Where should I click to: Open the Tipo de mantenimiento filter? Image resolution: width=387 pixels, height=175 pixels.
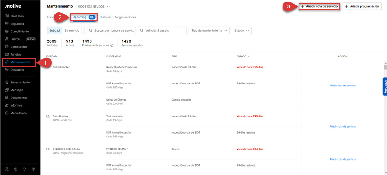click(209, 30)
